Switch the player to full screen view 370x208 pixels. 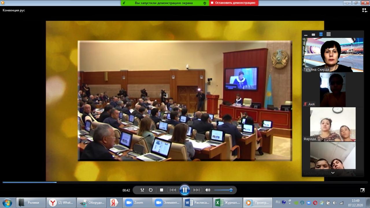362,190
